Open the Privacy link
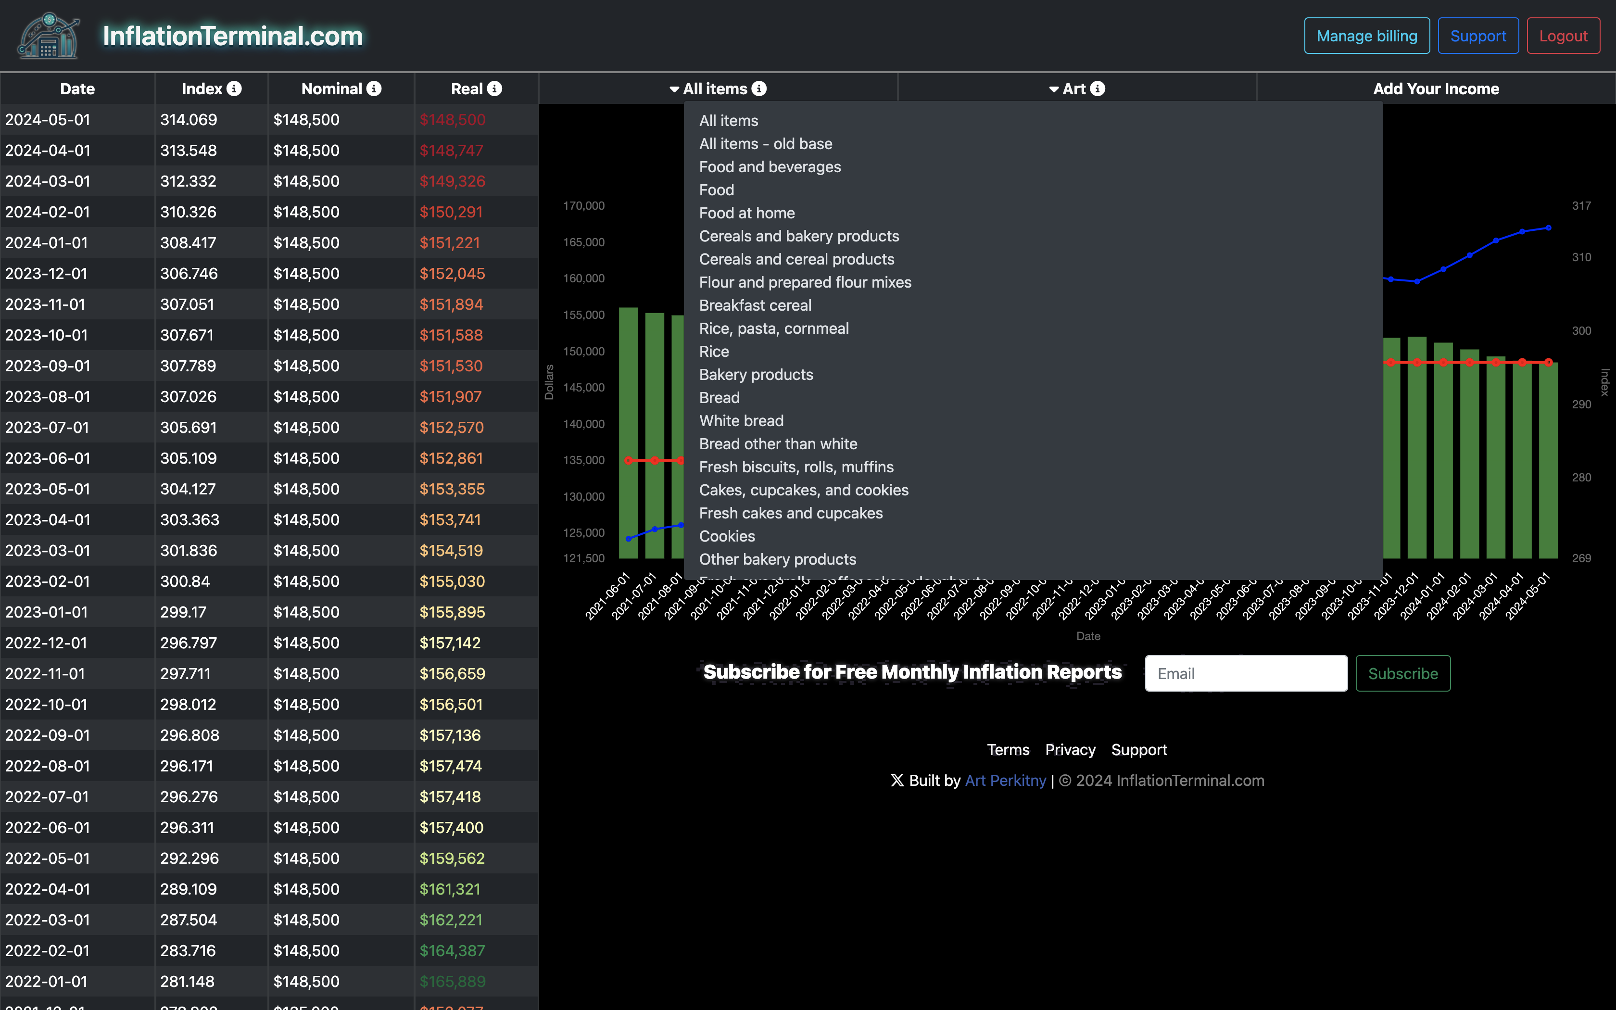Screen dimensions: 1616x1010 point(1071,749)
